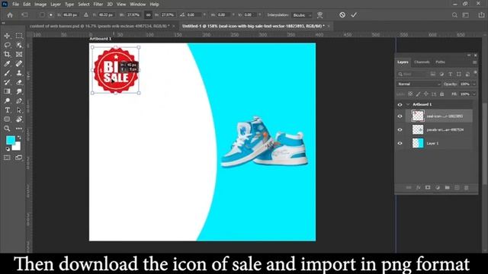Open the Edit menu
This screenshot has height=274, width=488.
(x=27, y=5)
